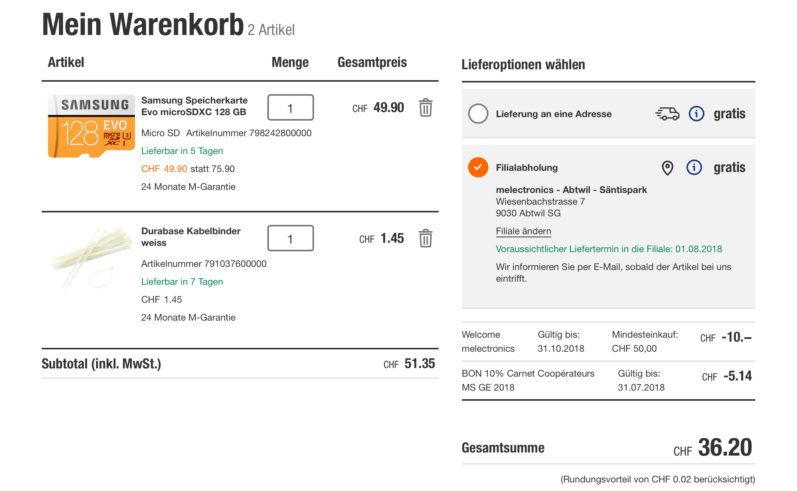Click the map pin location icon
The height and width of the screenshot is (491, 797).
667,168
